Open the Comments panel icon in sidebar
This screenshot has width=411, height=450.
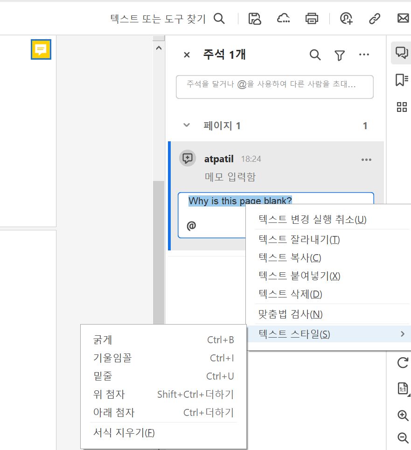[x=402, y=54]
